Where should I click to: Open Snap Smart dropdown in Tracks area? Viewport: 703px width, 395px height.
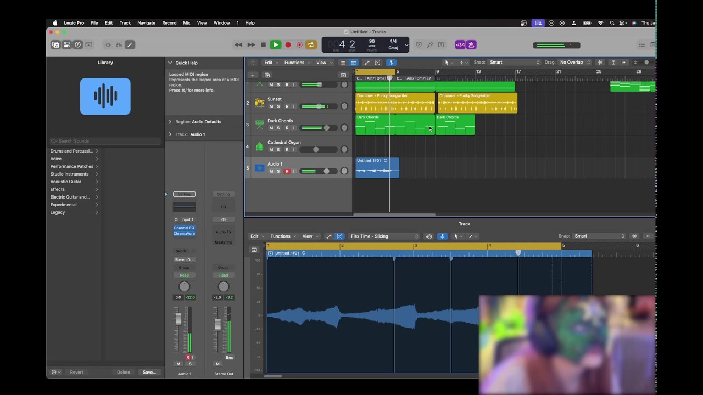pyautogui.click(x=515, y=63)
